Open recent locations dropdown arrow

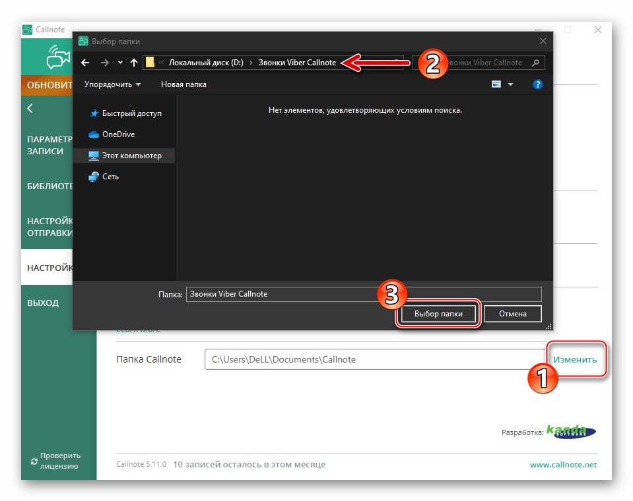(120, 63)
